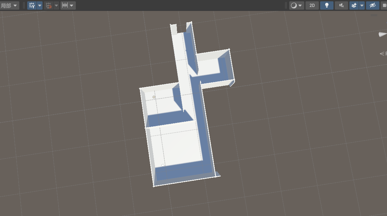Toggle hidden objects visibility eye icon
Image resolution: width=387 pixels, height=216 pixels.
click(373, 5)
